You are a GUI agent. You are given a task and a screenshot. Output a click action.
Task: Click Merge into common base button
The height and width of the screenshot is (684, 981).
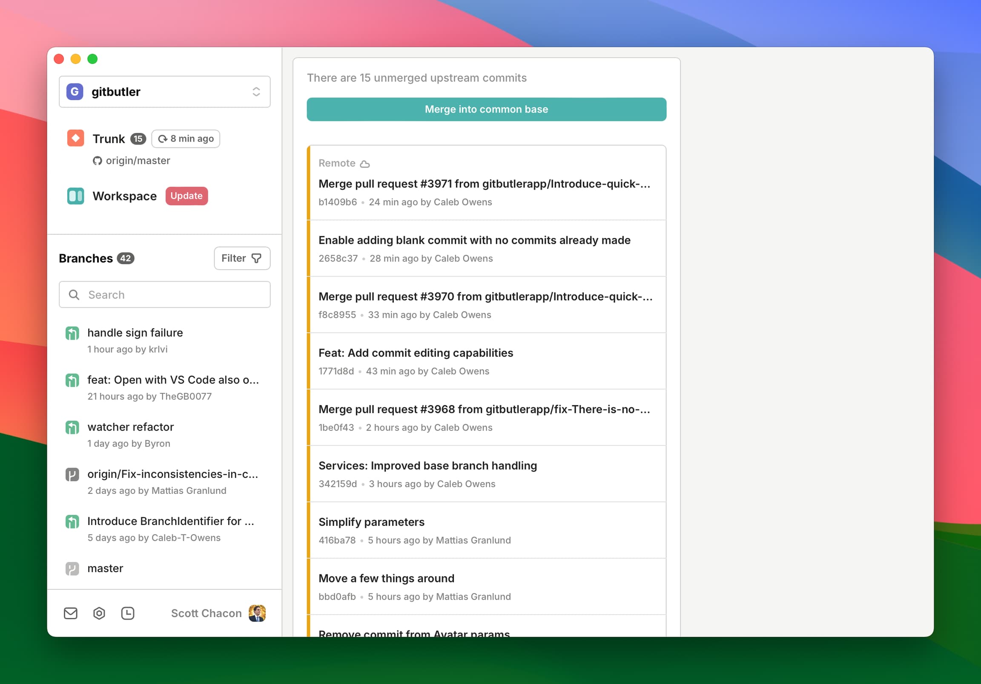coord(486,110)
